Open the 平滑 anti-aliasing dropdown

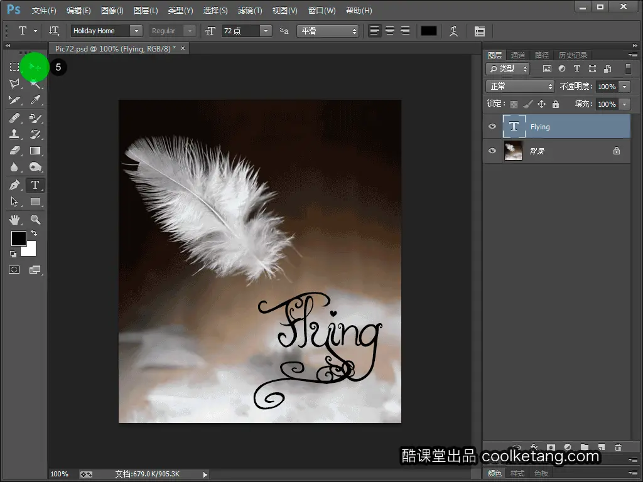[328, 31]
